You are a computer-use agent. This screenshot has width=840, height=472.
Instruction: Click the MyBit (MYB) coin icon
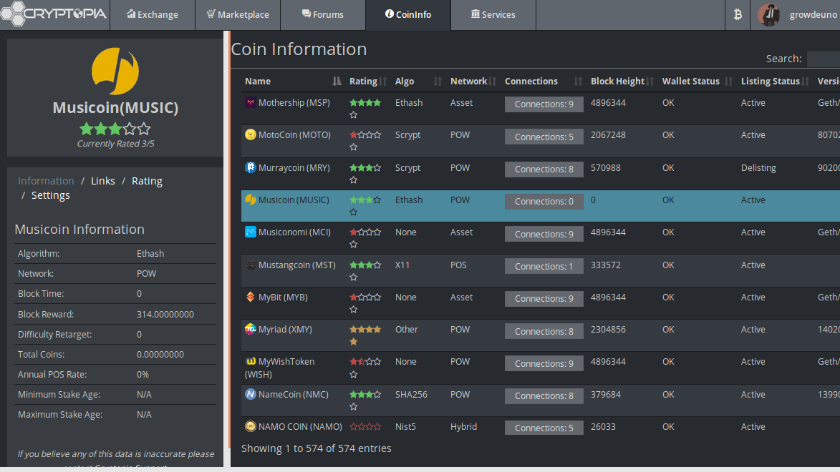pos(250,297)
